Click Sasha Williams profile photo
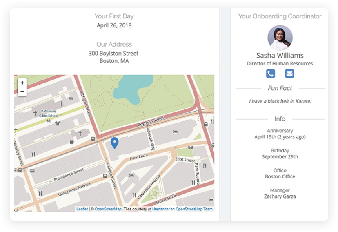The image size is (338, 232). (280, 38)
